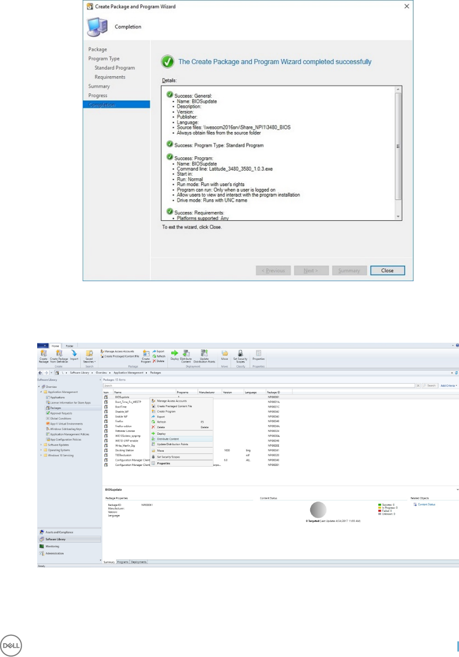Click Refresh in the ribbon Package group
459x657 pixels.
pos(159,356)
